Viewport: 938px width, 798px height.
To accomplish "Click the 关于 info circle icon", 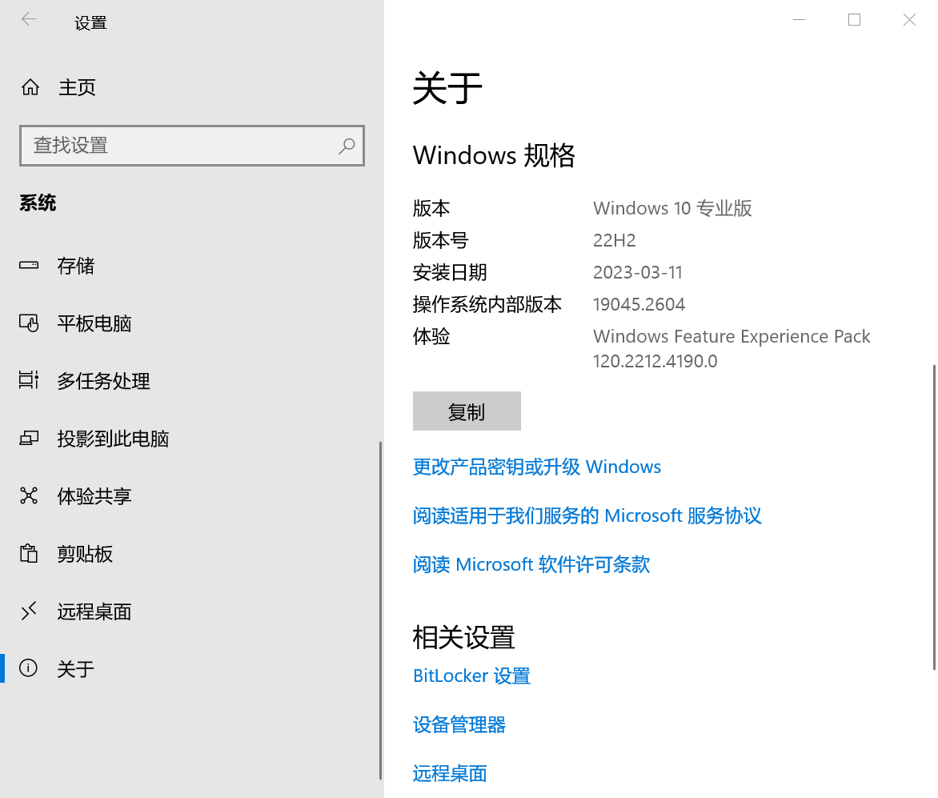I will point(28,668).
